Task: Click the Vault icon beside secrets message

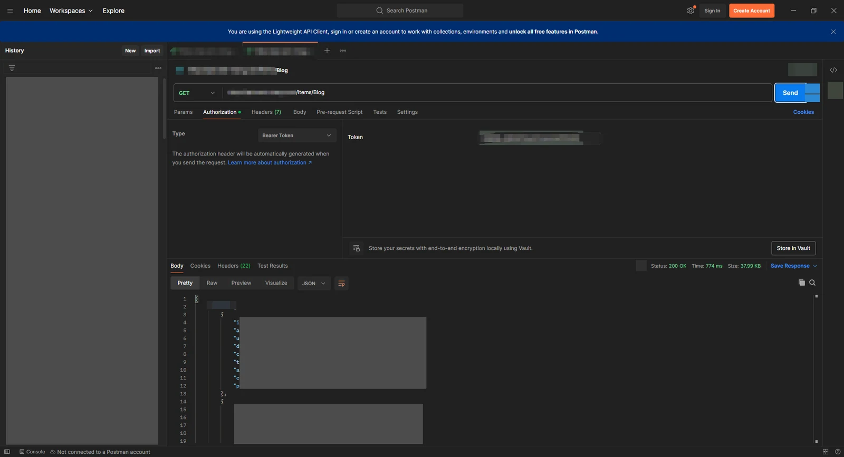Action: pyautogui.click(x=357, y=248)
